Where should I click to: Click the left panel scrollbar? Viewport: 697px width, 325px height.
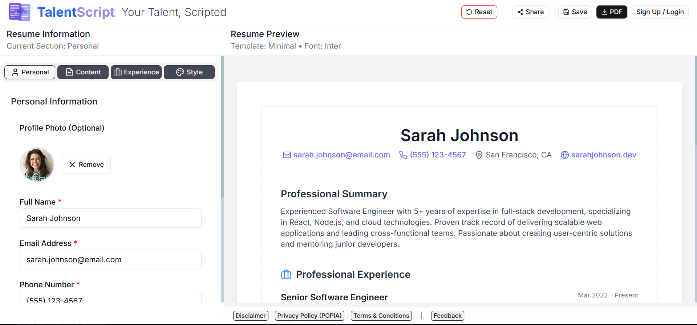[x=222, y=127]
